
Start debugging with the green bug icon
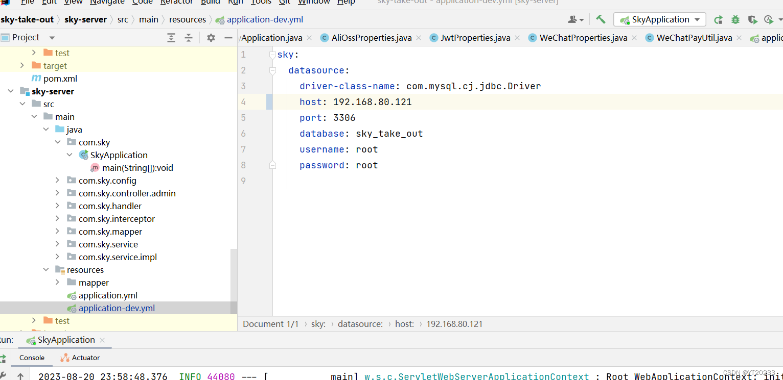pyautogui.click(x=735, y=20)
